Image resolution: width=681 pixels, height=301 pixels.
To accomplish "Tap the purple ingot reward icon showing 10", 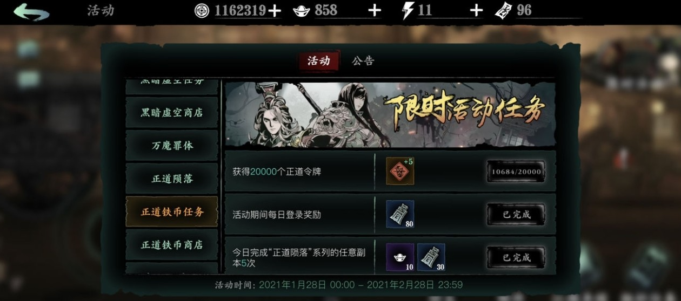I will point(400,257).
